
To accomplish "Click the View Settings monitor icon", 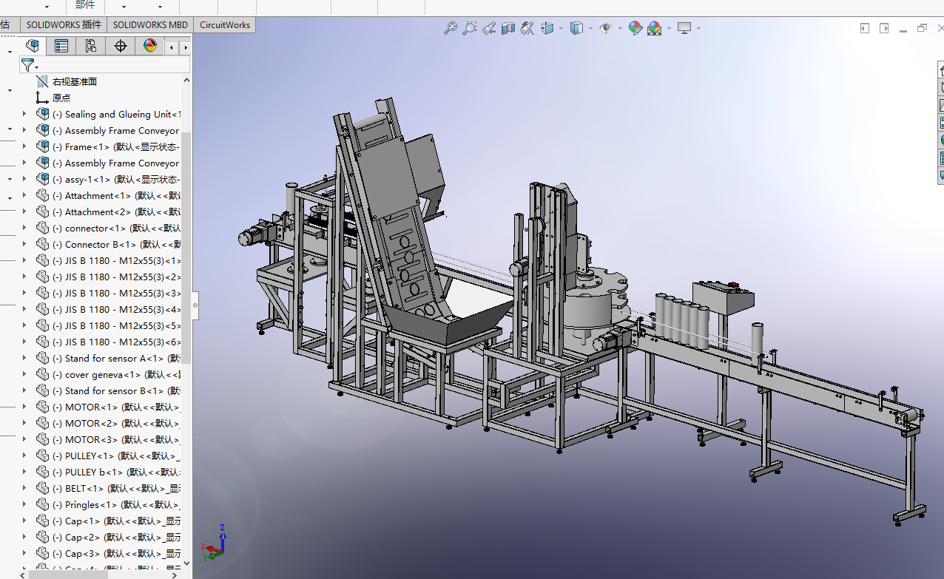I will pos(684,28).
